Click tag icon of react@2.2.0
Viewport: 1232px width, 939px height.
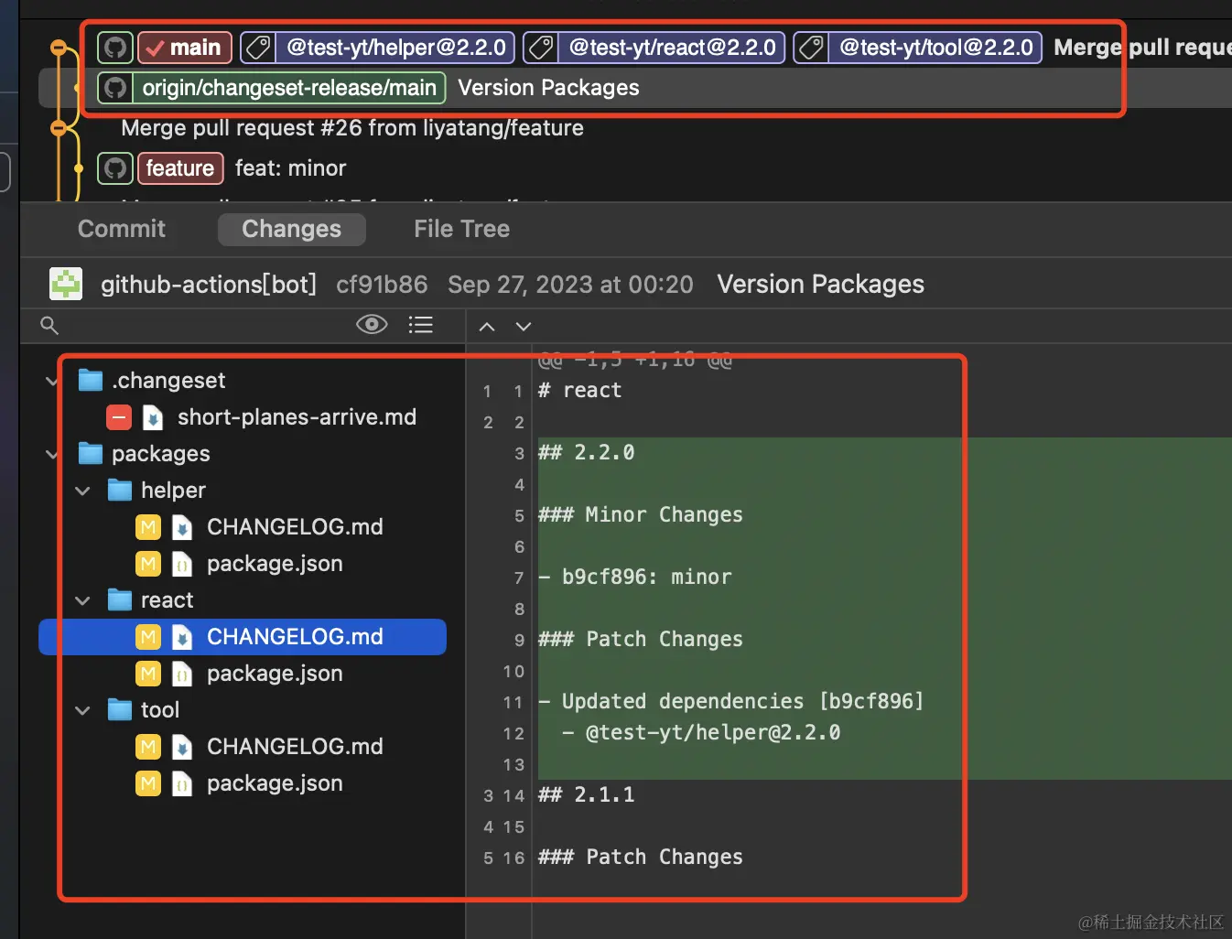(541, 48)
